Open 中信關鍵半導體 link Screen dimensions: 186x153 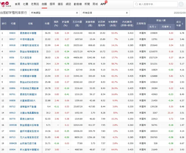(28, 76)
